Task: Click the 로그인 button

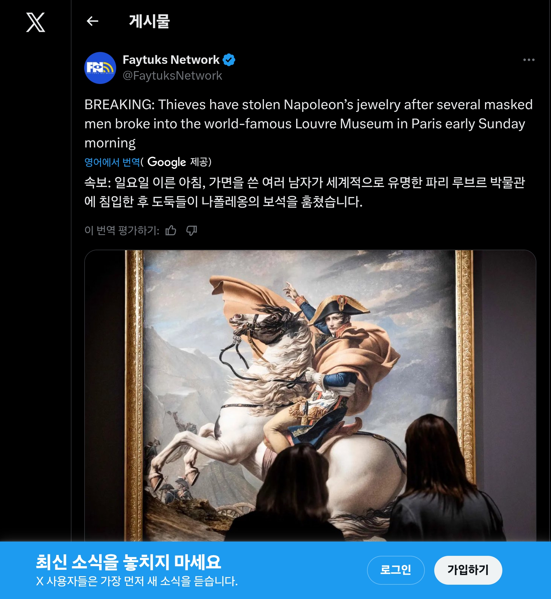Action: point(396,570)
